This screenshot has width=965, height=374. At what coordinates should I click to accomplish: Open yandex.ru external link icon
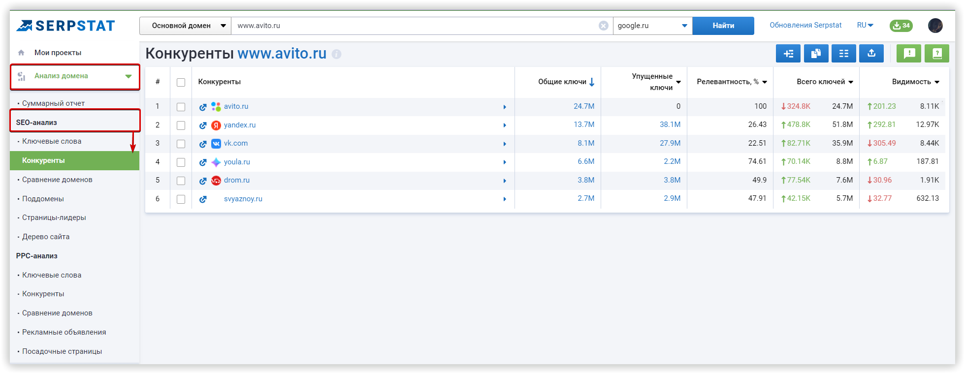coord(203,125)
